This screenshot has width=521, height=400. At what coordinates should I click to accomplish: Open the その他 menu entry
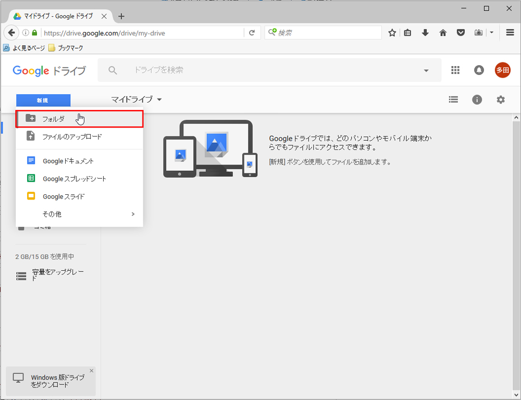(x=80, y=214)
